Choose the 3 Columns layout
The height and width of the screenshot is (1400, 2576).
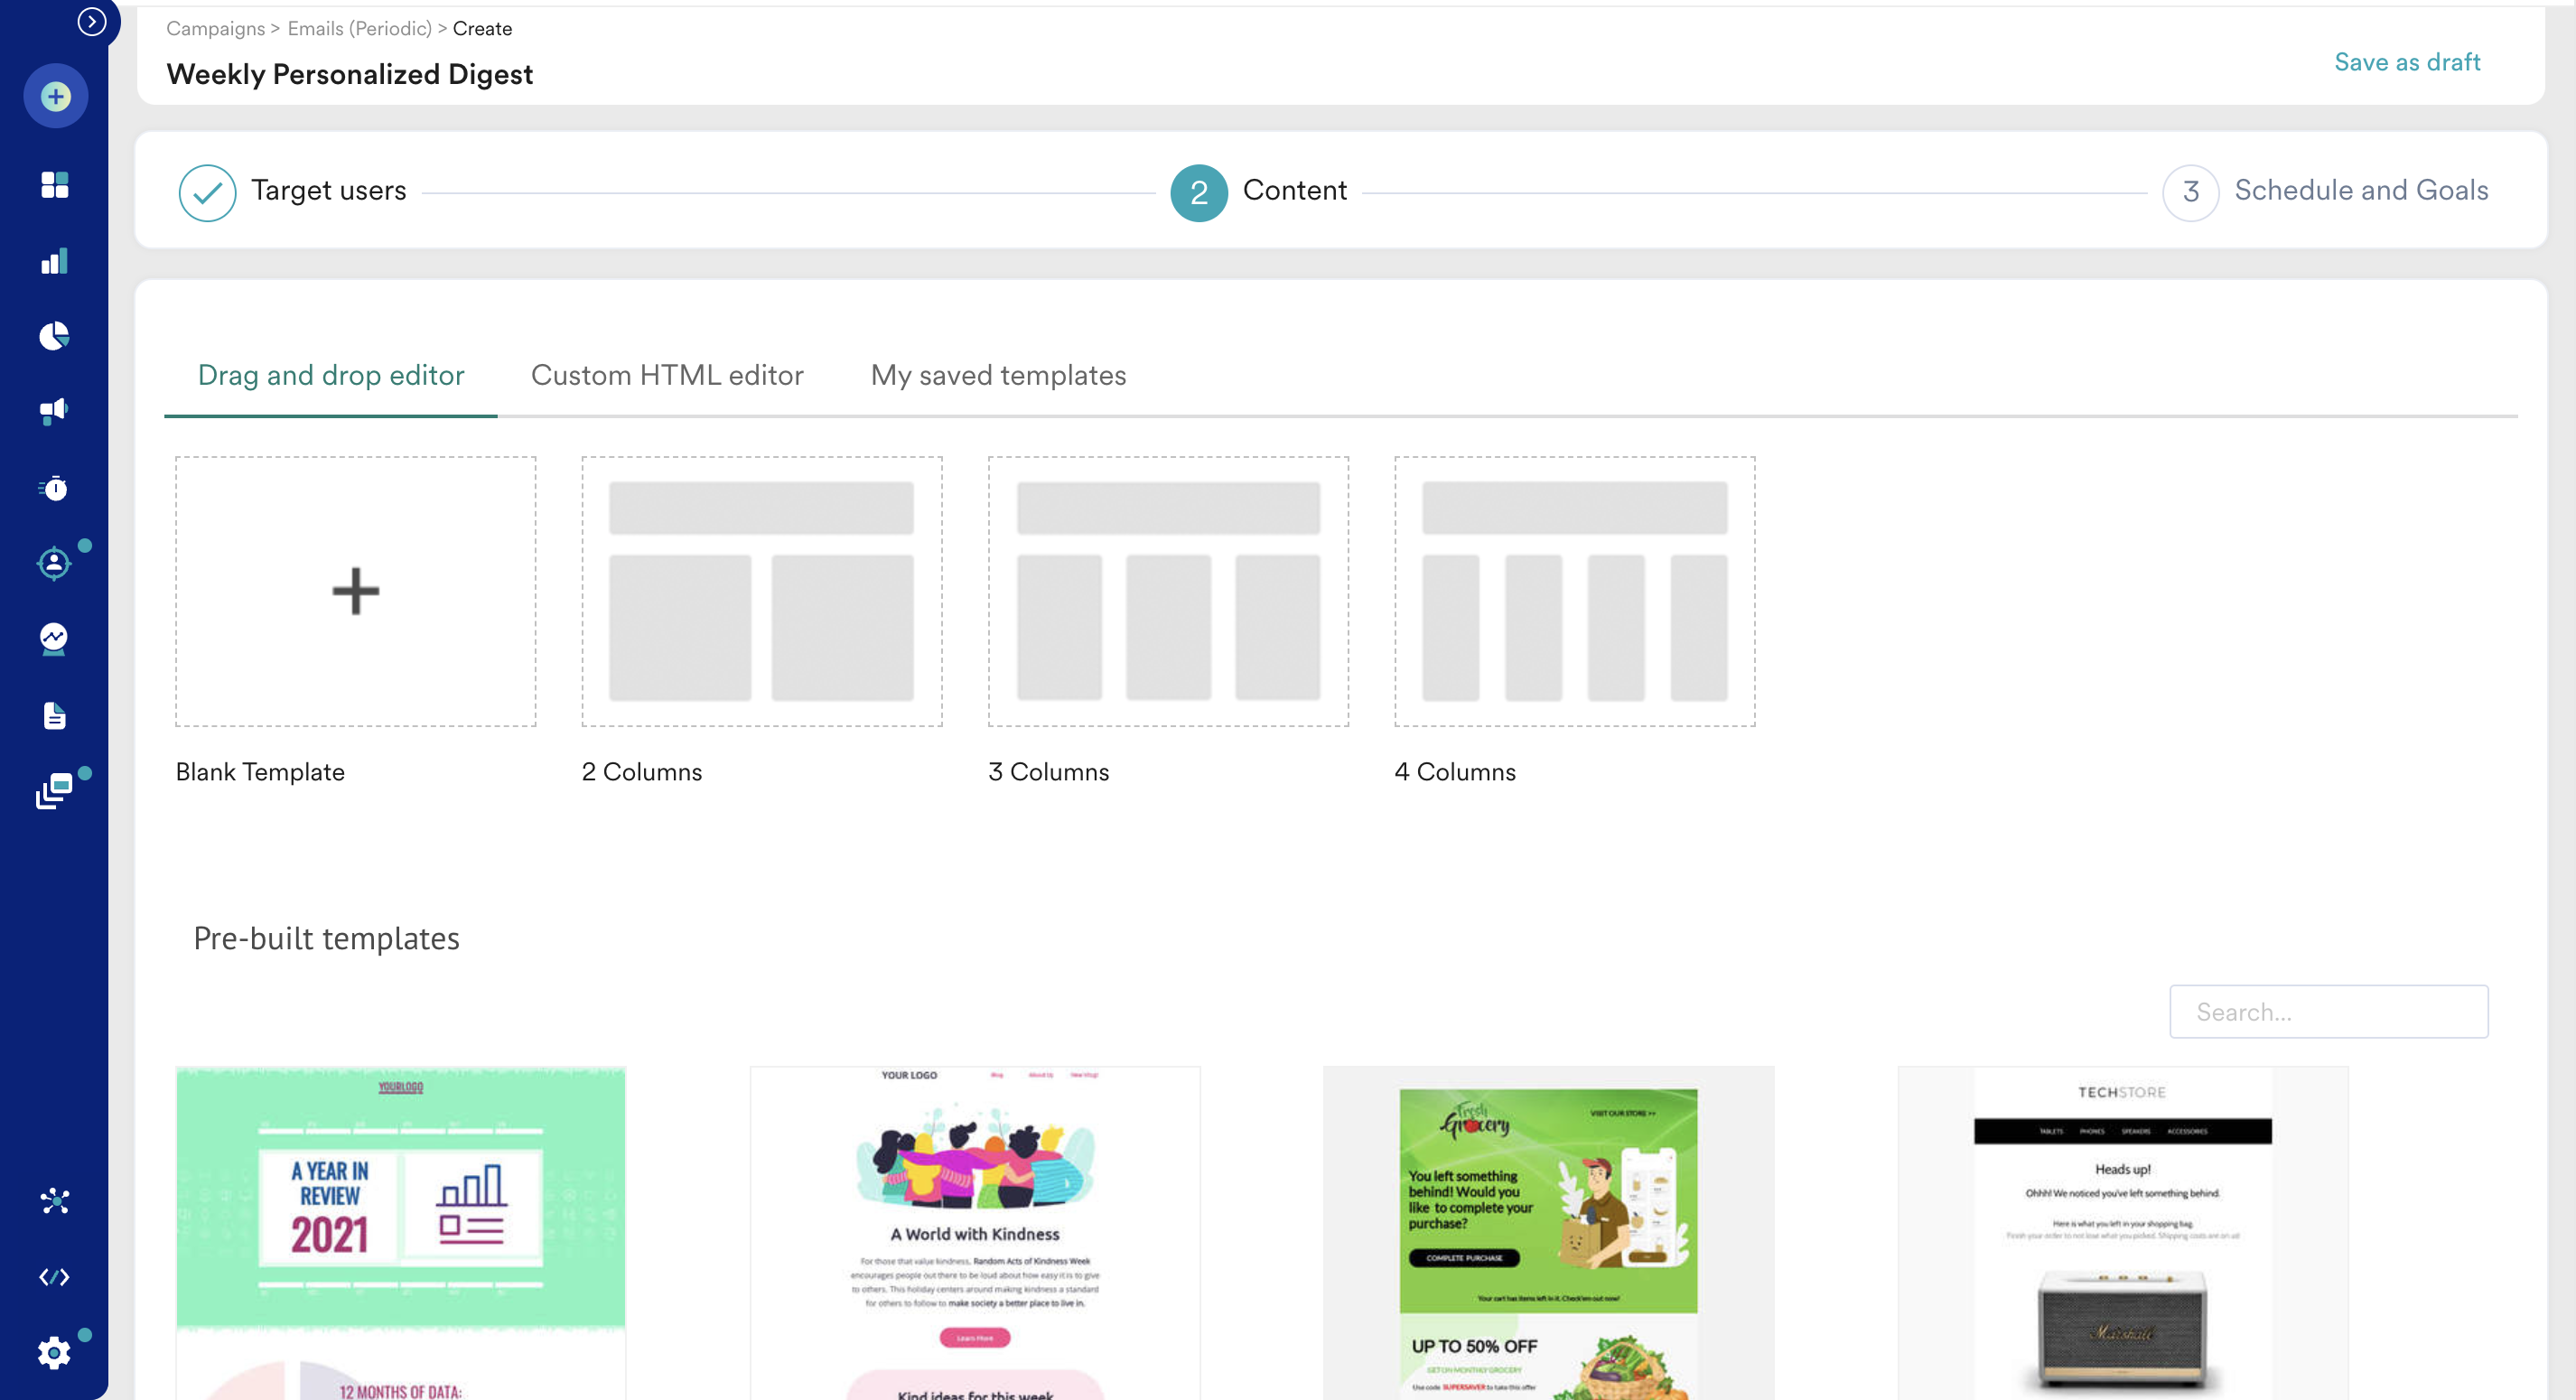[x=1168, y=591]
